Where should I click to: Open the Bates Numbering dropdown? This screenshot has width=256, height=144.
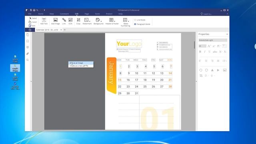pos(125,22)
